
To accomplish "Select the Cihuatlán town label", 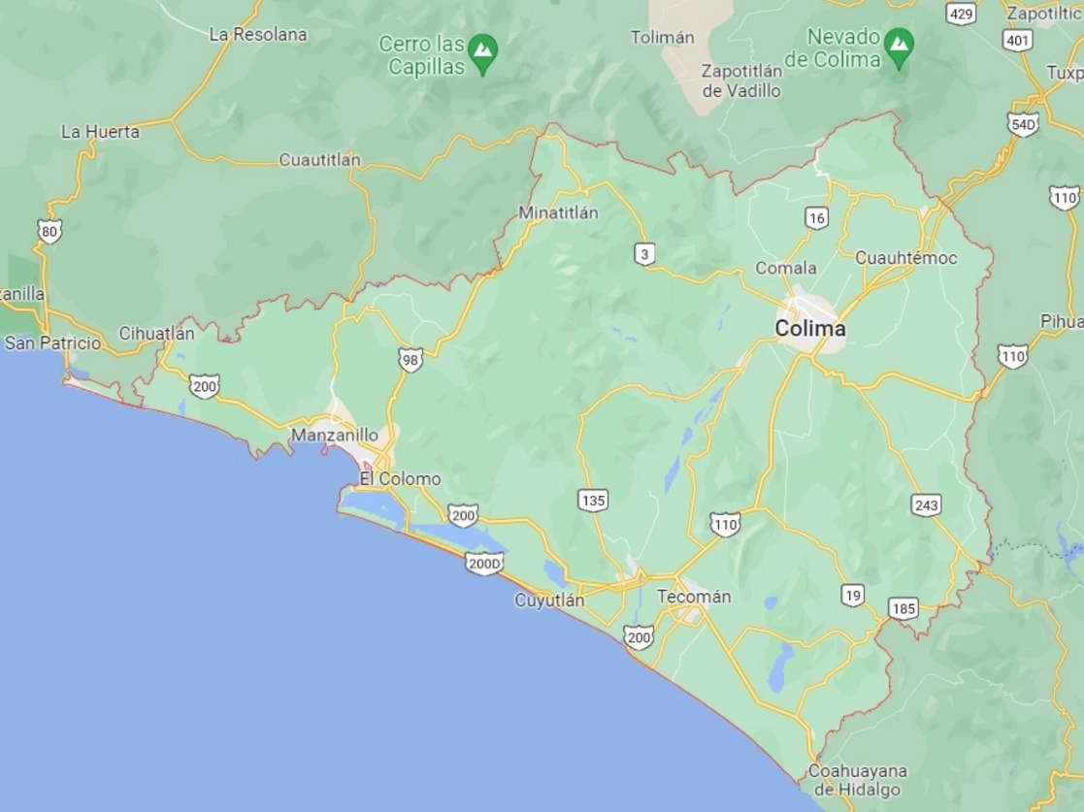I will tap(157, 333).
